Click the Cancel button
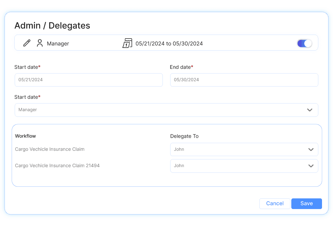The width and height of the screenshot is (333, 233). [275, 203]
